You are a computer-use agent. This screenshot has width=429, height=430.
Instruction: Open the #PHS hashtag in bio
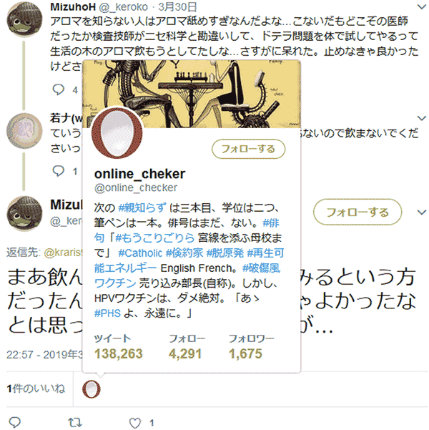coord(107,313)
